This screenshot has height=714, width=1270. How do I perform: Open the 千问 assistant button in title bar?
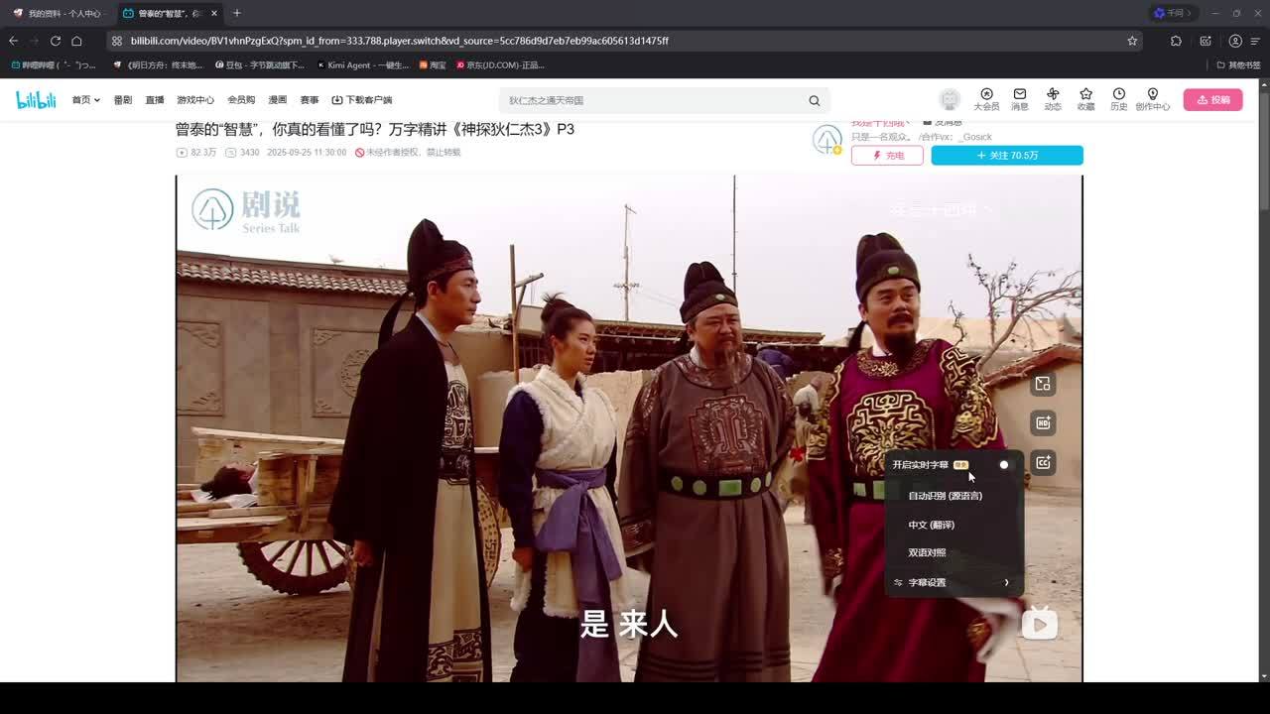(1174, 13)
